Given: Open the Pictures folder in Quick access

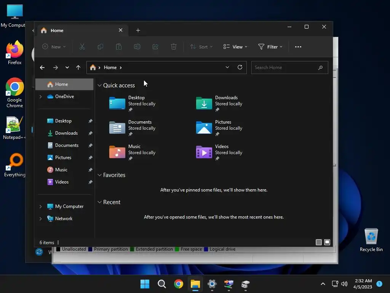Looking at the screenshot, I should pyautogui.click(x=219, y=128).
